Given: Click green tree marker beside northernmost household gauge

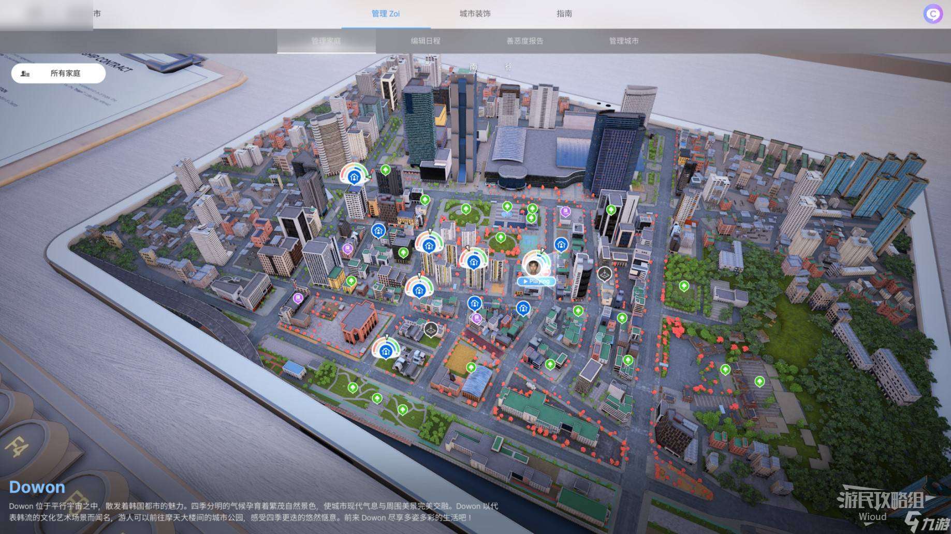Looking at the screenshot, I should (x=385, y=170).
